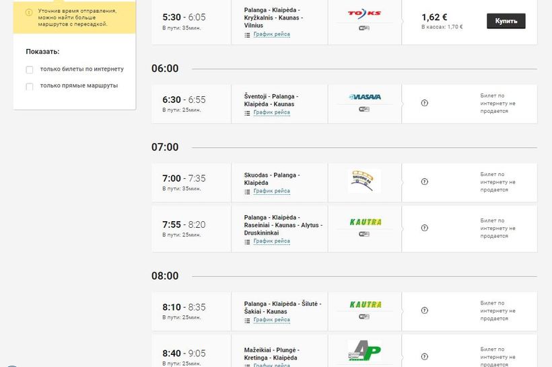Click the yellow departure time hint notice
The height and width of the screenshot is (367, 552).
74,17
